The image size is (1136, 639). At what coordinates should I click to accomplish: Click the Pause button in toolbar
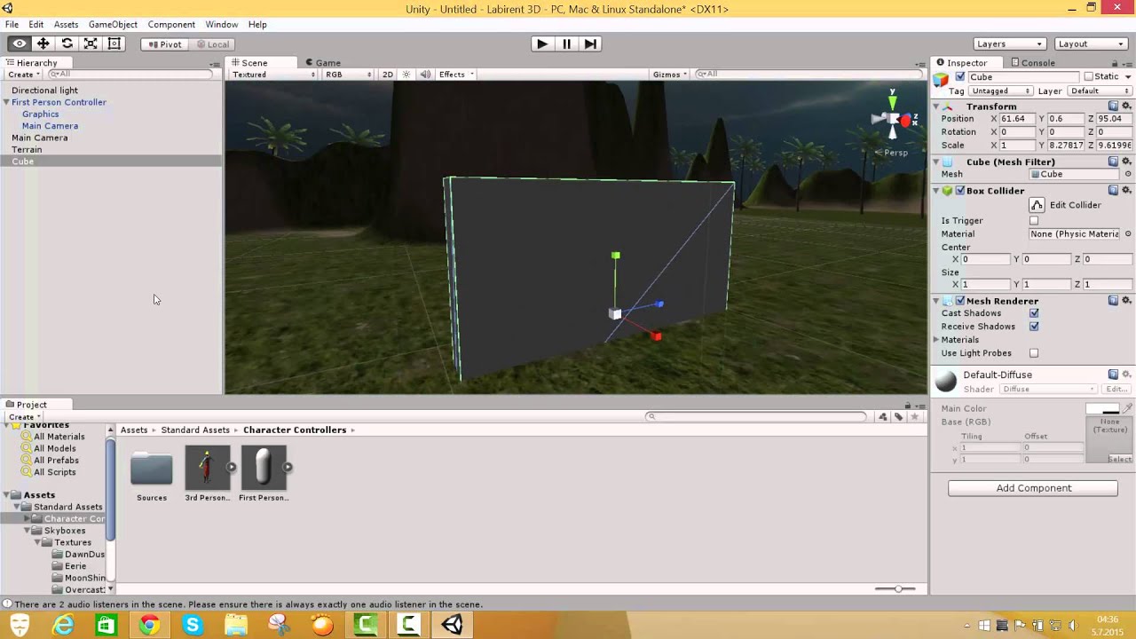point(566,43)
